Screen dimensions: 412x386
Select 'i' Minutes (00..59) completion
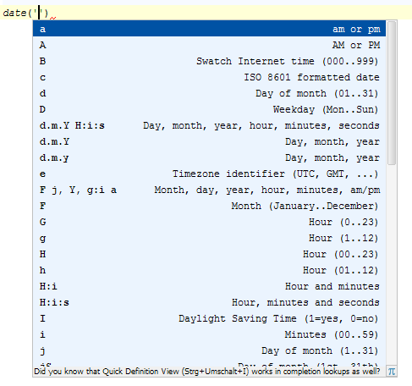pyautogui.click(x=209, y=334)
